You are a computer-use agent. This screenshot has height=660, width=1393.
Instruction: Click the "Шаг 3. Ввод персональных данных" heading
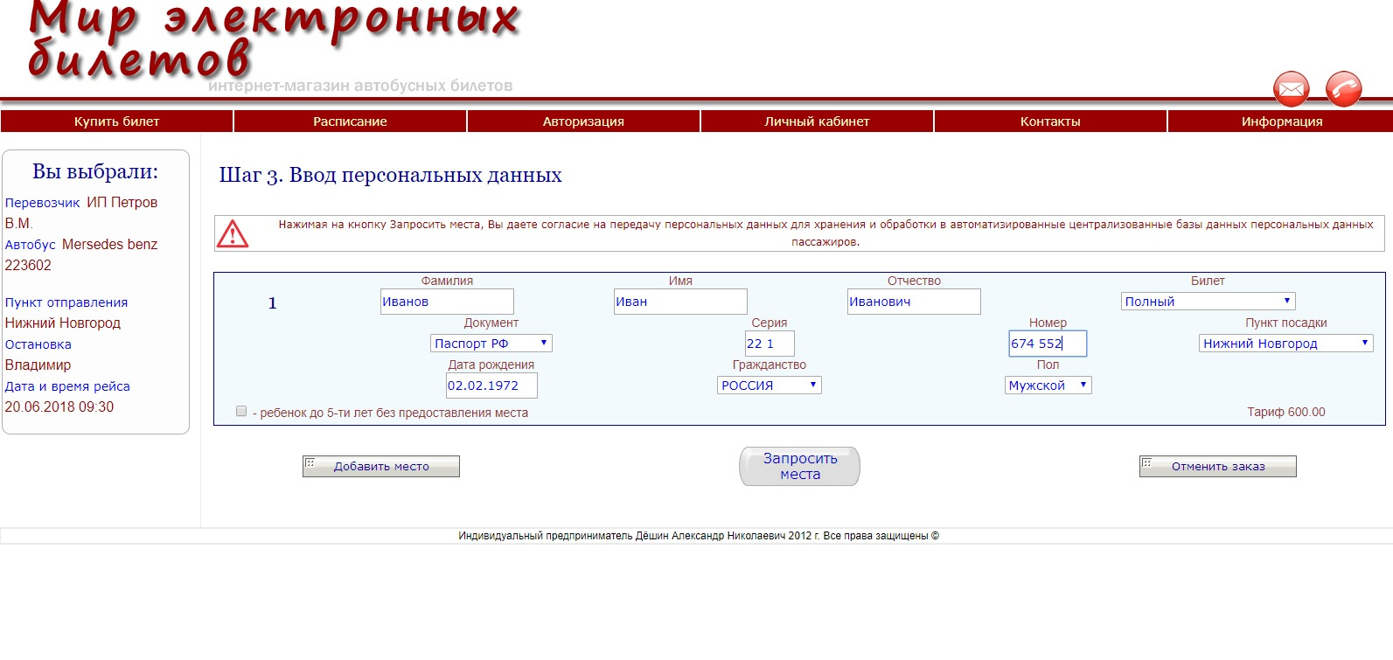[390, 175]
